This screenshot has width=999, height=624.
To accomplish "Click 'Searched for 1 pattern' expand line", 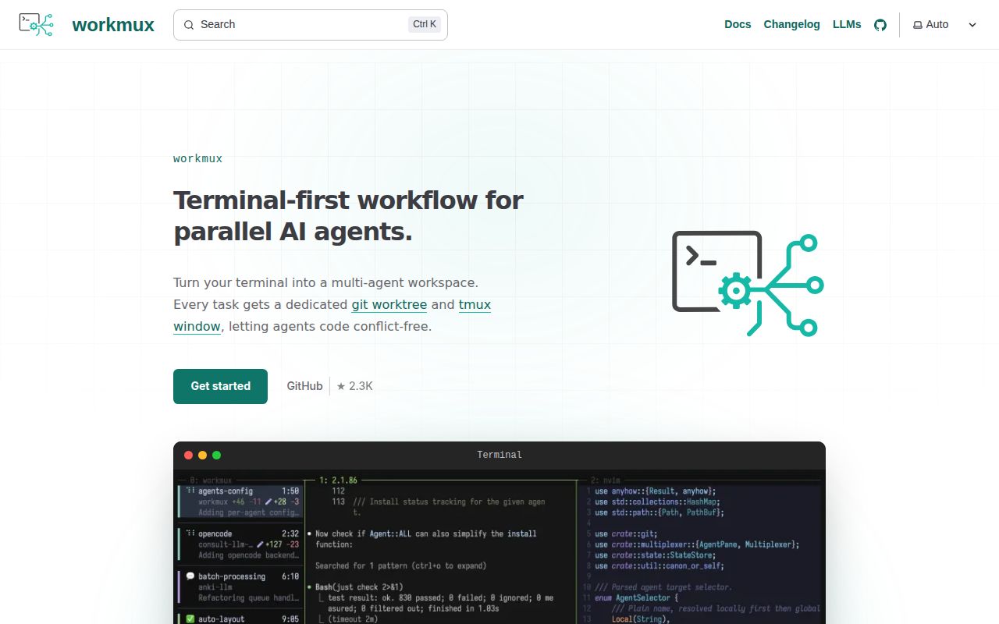I will [400, 565].
